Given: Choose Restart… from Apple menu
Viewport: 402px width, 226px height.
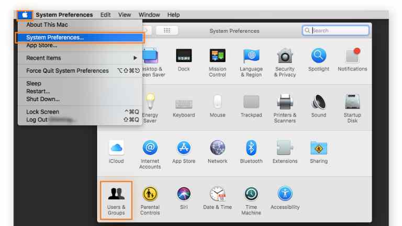Looking at the screenshot, I should 80,91.
